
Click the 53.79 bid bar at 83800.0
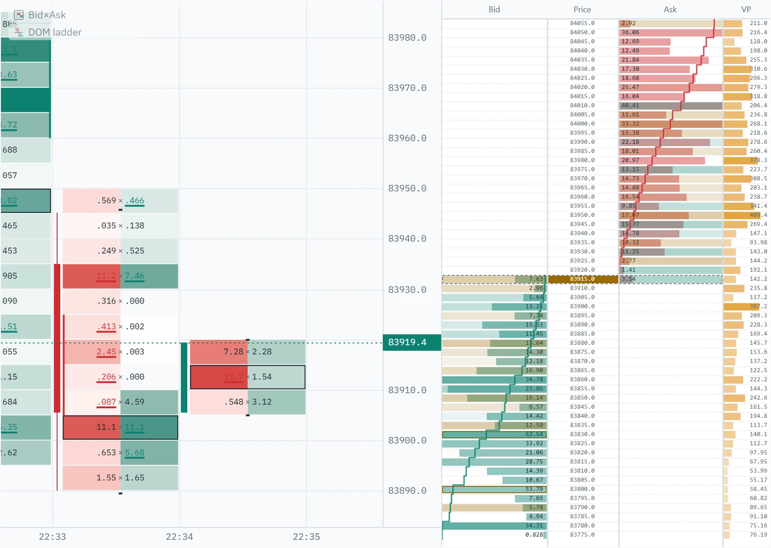pyautogui.click(x=494, y=489)
